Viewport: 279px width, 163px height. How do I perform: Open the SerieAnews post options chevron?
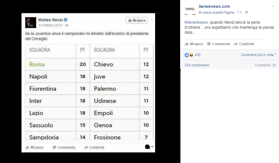(273, 6)
